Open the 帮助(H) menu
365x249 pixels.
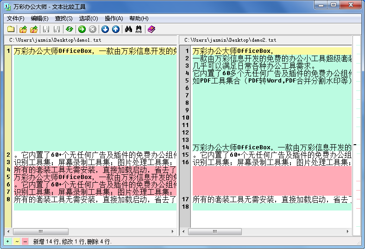[138, 19]
